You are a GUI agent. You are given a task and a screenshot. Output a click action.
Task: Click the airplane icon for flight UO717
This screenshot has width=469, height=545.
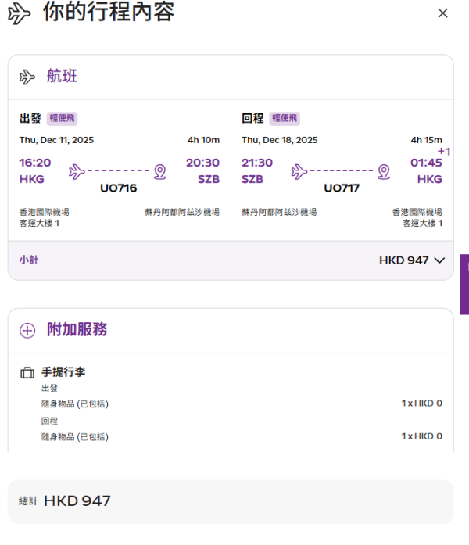299,171
